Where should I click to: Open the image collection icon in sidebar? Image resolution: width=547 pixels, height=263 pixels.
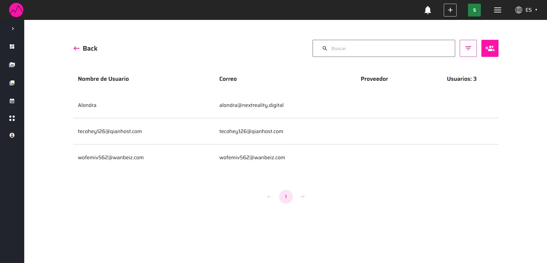pos(12,83)
